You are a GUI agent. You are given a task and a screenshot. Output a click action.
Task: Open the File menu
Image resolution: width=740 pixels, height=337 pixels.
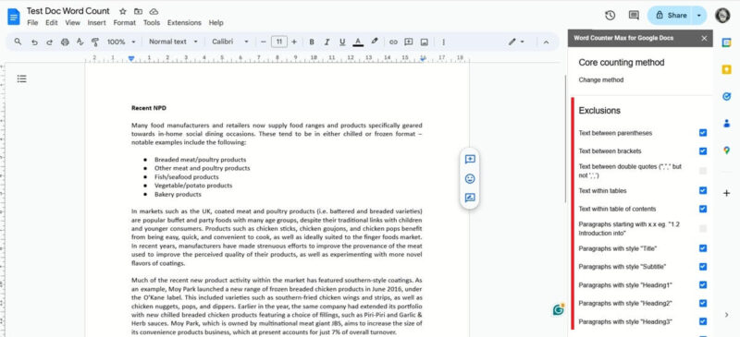[x=32, y=23]
